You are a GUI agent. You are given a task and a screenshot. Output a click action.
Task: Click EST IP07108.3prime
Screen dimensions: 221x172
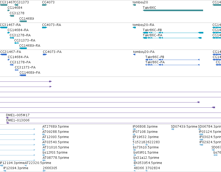tap(134, 134)
